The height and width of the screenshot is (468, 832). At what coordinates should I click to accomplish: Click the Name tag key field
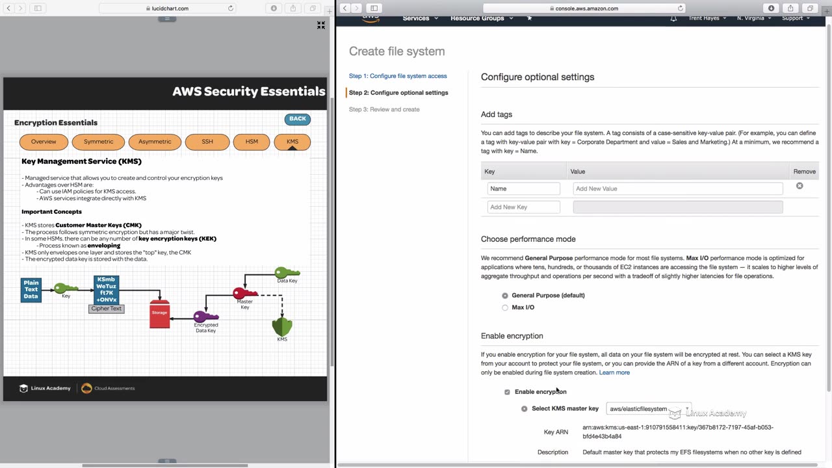pyautogui.click(x=524, y=188)
